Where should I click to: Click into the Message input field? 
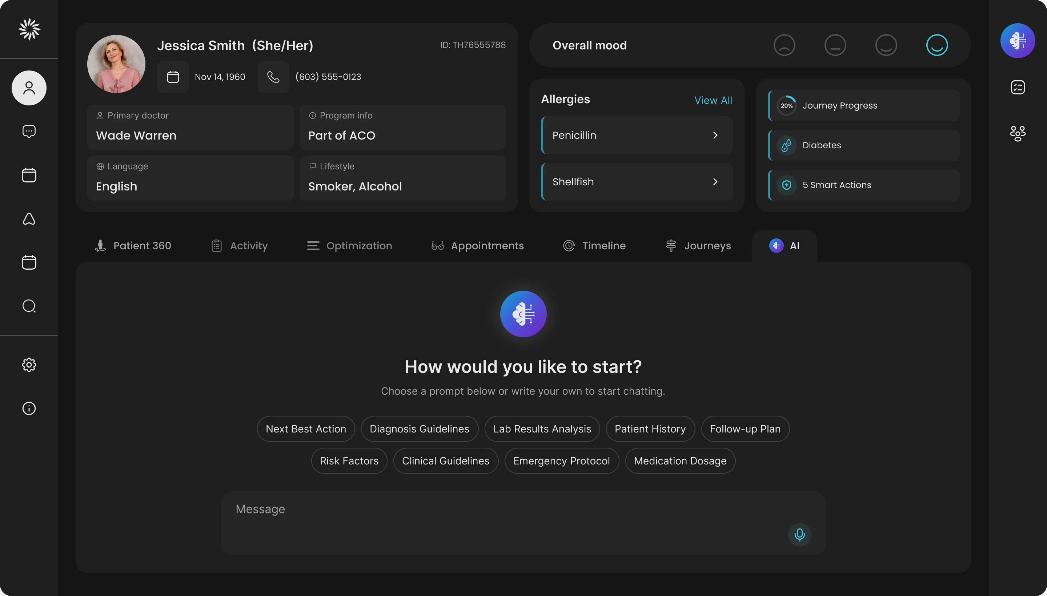click(523, 523)
